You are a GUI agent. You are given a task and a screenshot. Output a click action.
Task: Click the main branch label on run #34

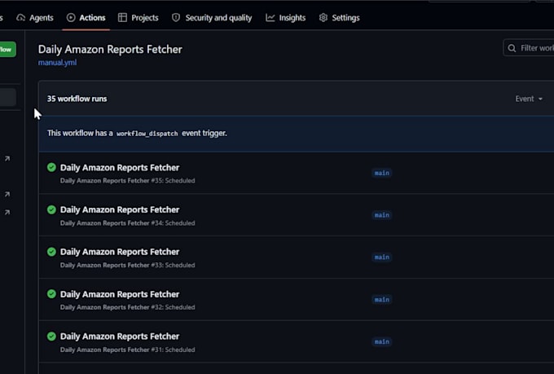click(382, 215)
